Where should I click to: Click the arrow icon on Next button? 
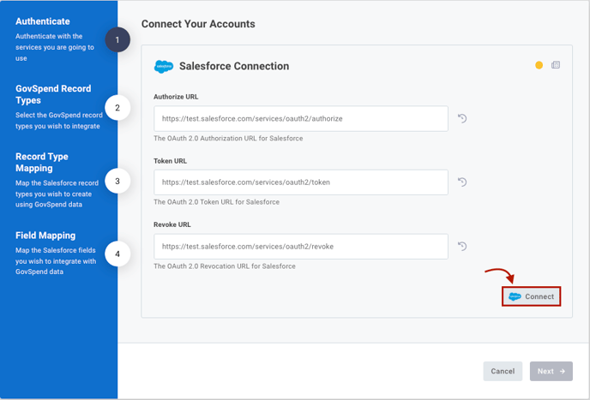coord(563,371)
